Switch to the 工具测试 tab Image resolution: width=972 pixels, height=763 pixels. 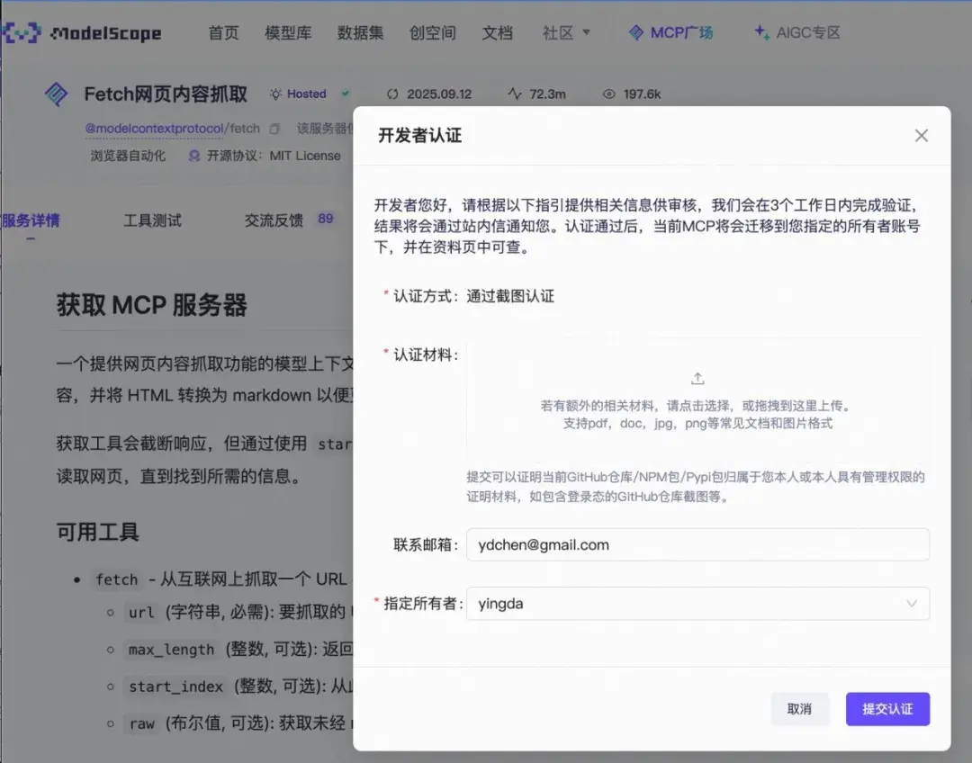[152, 219]
